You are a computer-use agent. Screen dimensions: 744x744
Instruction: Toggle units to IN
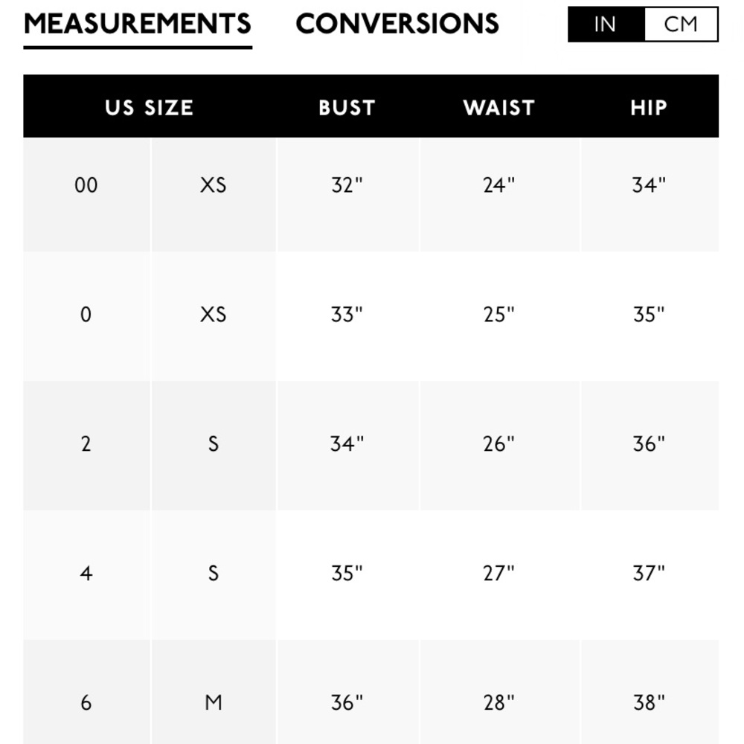coord(606,25)
